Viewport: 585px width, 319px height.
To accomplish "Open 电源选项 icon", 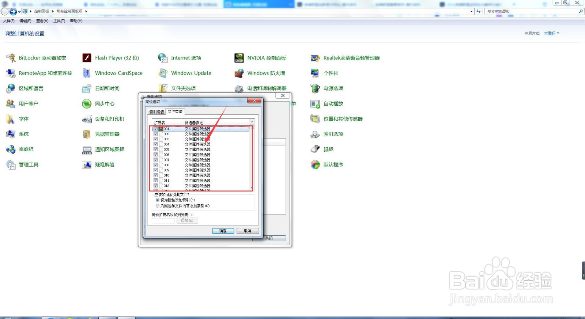I will (315, 88).
